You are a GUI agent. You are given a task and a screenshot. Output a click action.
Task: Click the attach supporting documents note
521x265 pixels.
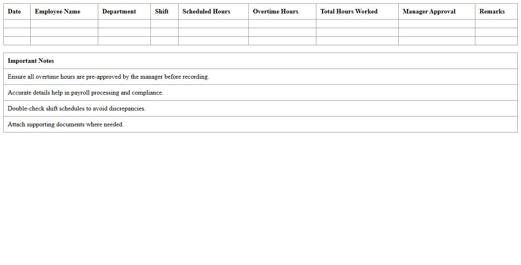66,124
